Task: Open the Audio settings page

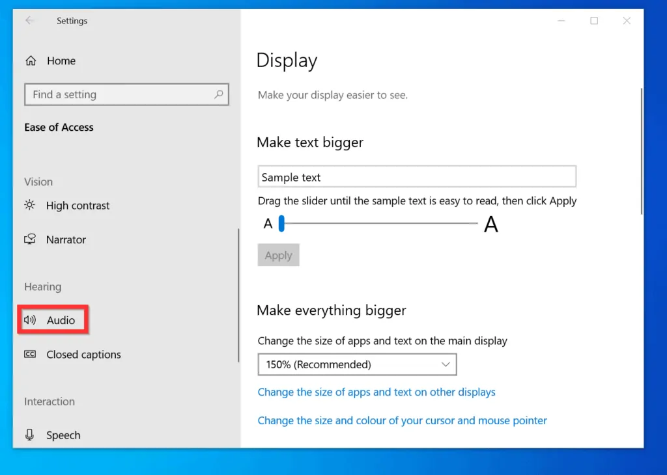Action: click(x=61, y=320)
